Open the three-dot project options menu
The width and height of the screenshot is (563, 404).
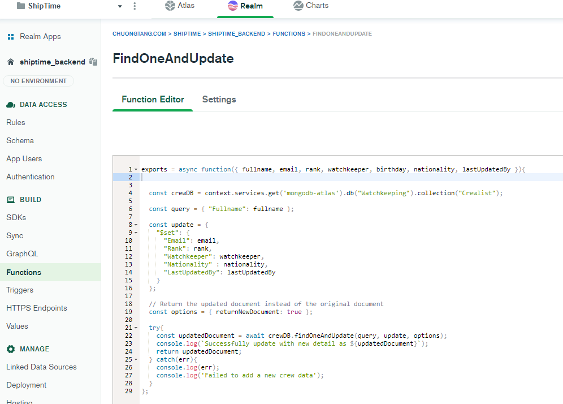[134, 5]
